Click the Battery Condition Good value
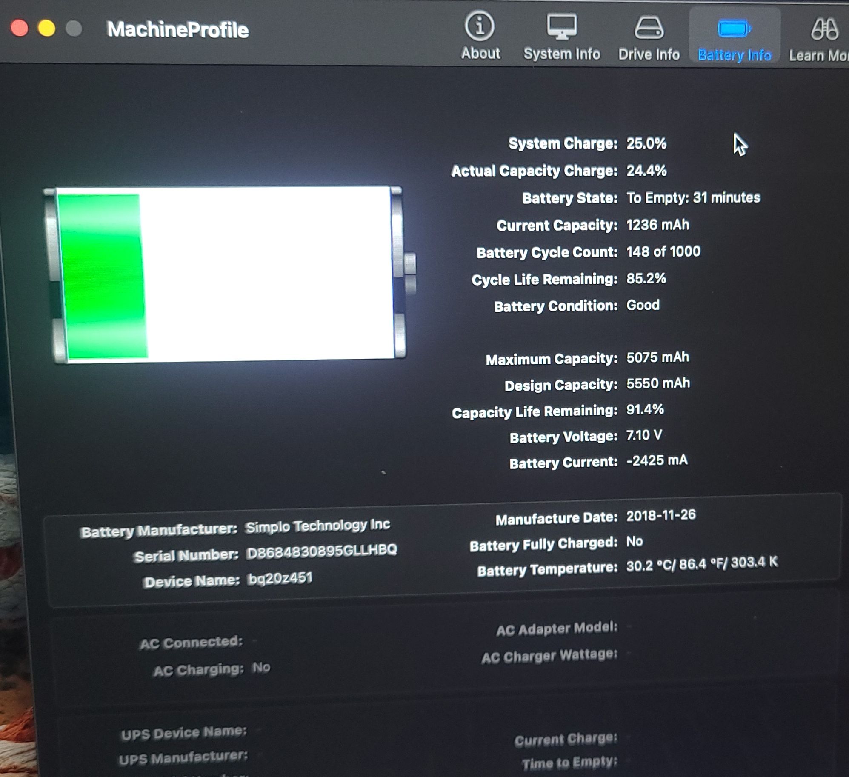849x777 pixels. click(643, 305)
